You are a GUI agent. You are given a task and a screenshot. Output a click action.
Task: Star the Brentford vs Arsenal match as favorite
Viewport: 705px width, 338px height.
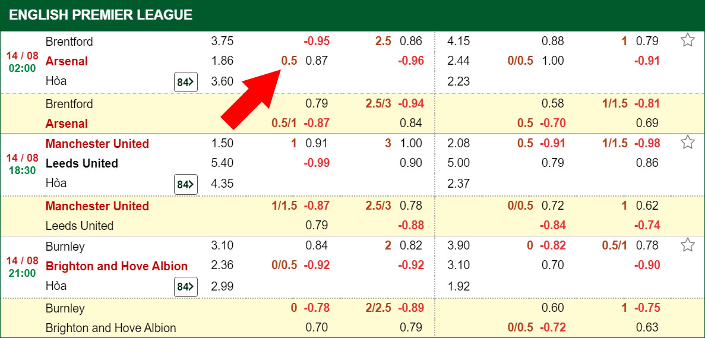pyautogui.click(x=687, y=40)
